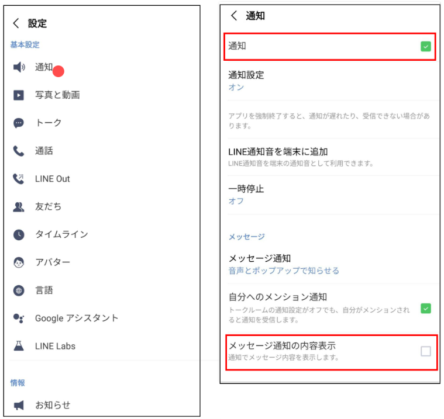
Task: Open LINE Out phone icon
Action: (x=19, y=179)
